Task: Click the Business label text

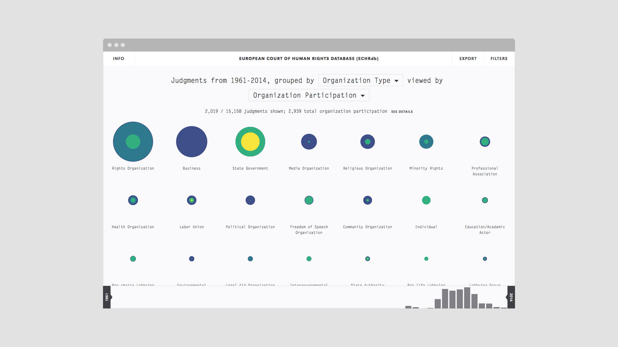Action: pos(192,168)
